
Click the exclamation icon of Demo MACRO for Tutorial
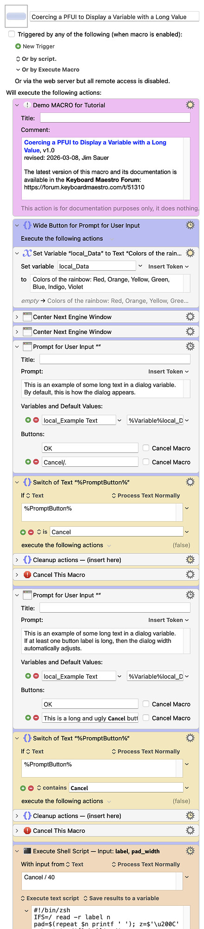[x=27, y=105]
